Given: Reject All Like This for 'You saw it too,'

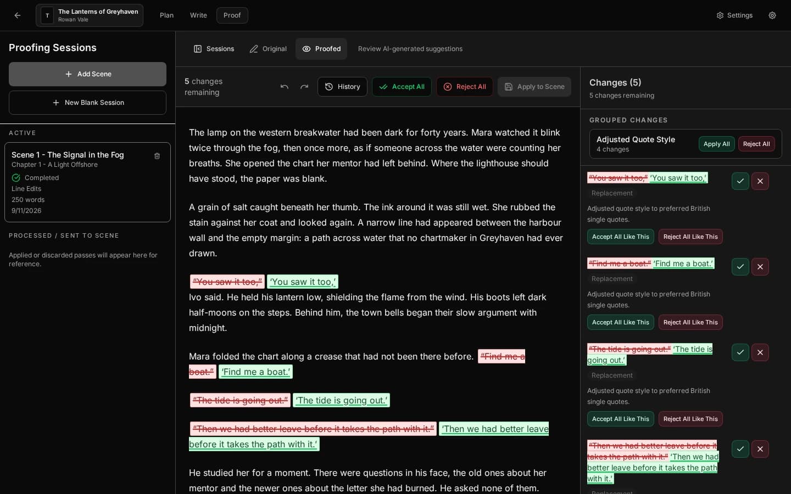Looking at the screenshot, I should tap(690, 237).
